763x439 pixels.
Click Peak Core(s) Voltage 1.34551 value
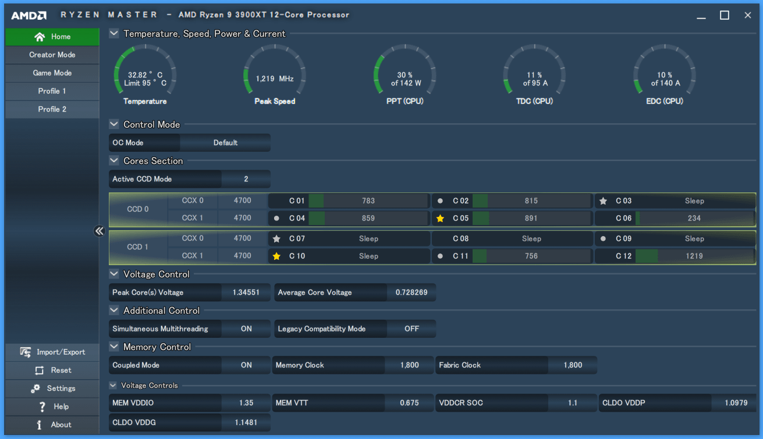(246, 292)
